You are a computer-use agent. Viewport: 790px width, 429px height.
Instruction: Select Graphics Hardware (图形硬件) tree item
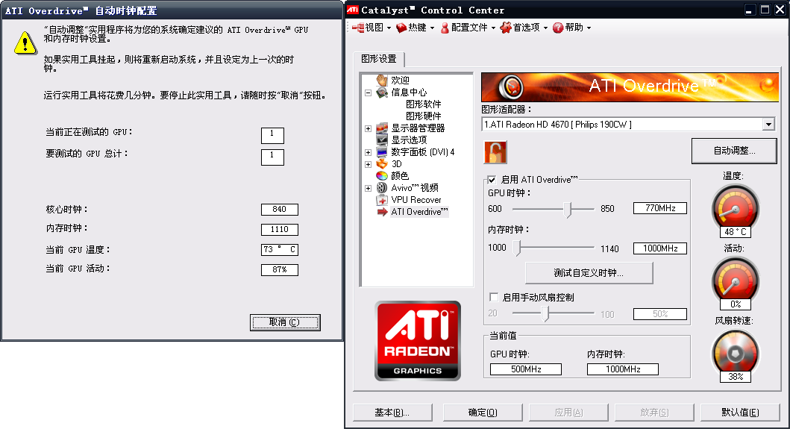423,116
